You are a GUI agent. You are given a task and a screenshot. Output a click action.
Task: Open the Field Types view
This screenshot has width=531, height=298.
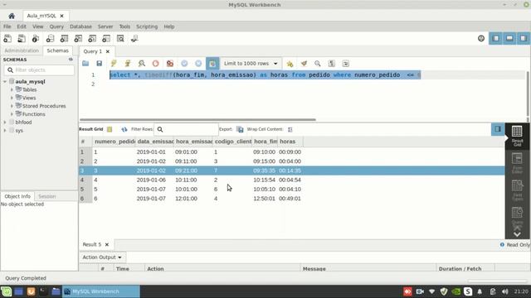point(517,190)
